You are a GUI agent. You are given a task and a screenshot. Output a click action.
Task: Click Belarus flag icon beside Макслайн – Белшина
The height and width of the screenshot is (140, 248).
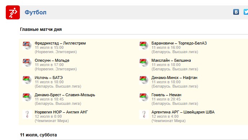coord(144,62)
